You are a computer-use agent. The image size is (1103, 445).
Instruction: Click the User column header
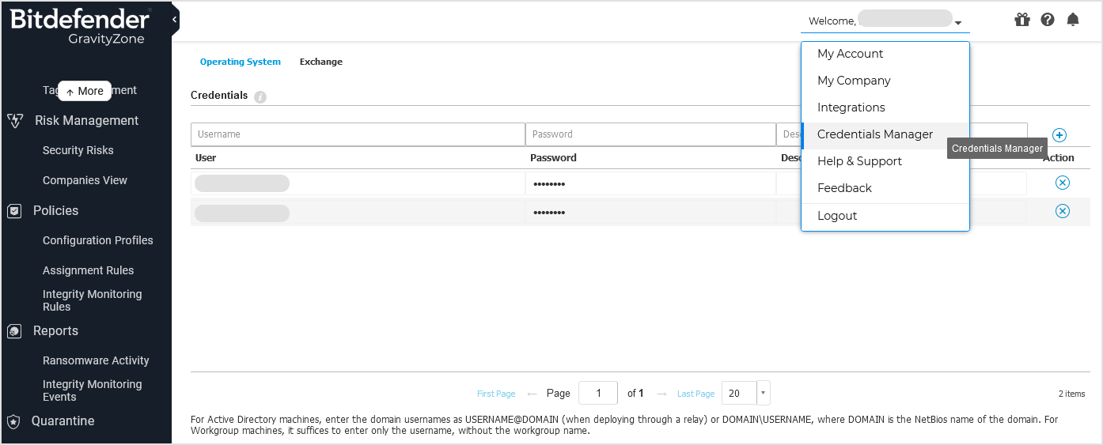click(206, 158)
